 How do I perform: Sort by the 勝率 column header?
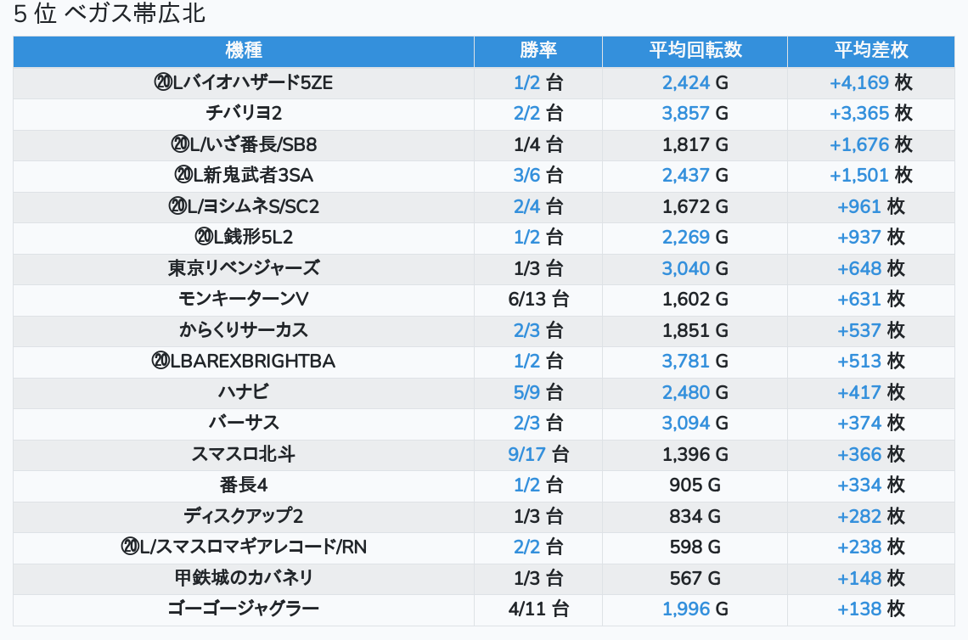537,51
